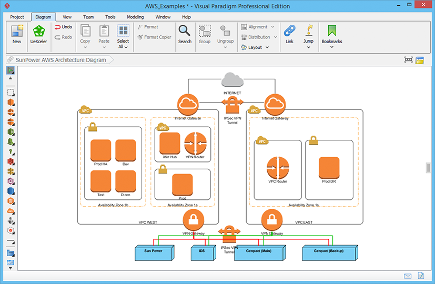The width and height of the screenshot is (435, 284).
Task: Click the right side panel handle
Action: click(429, 168)
